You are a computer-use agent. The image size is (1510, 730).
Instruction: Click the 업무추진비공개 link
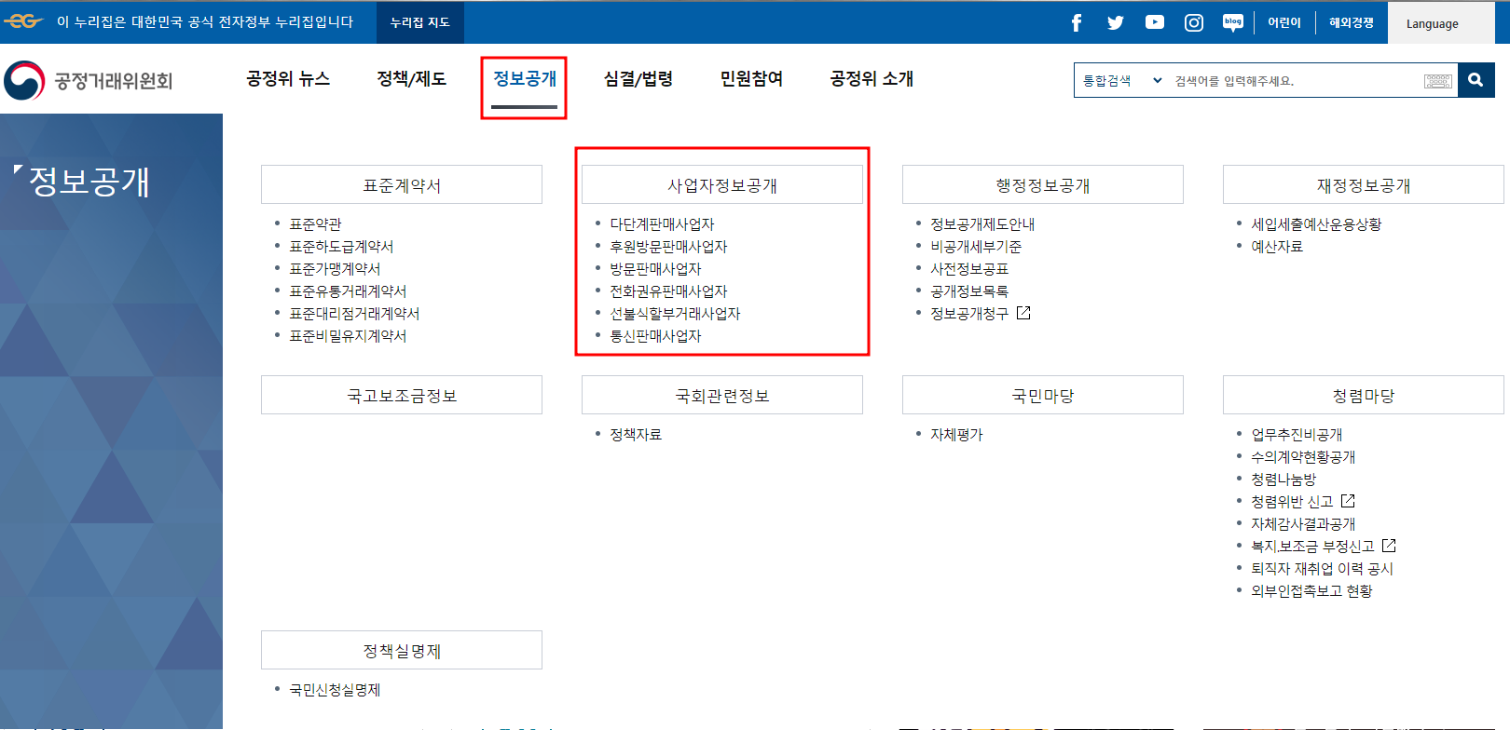(x=1297, y=435)
